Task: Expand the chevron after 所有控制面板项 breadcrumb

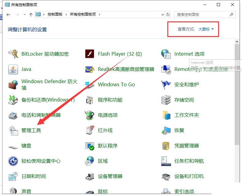Action: point(99,14)
